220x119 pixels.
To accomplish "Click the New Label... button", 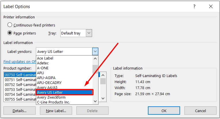I will [x=56, y=111].
